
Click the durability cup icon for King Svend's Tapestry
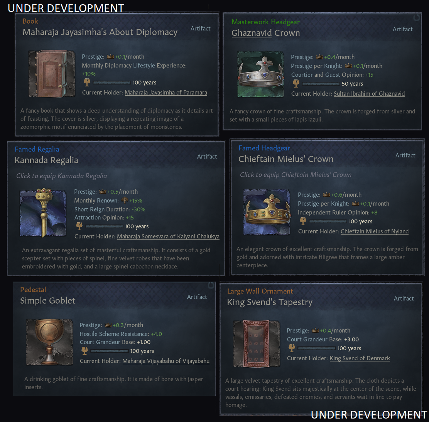(x=292, y=348)
